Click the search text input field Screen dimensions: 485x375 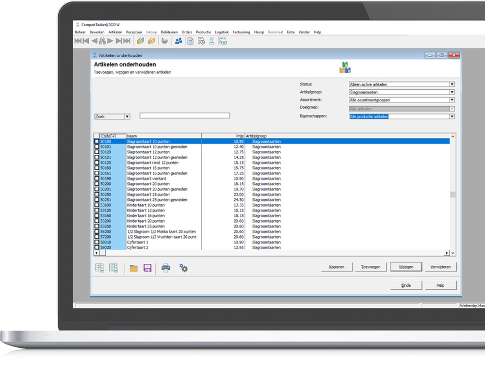(x=185, y=116)
